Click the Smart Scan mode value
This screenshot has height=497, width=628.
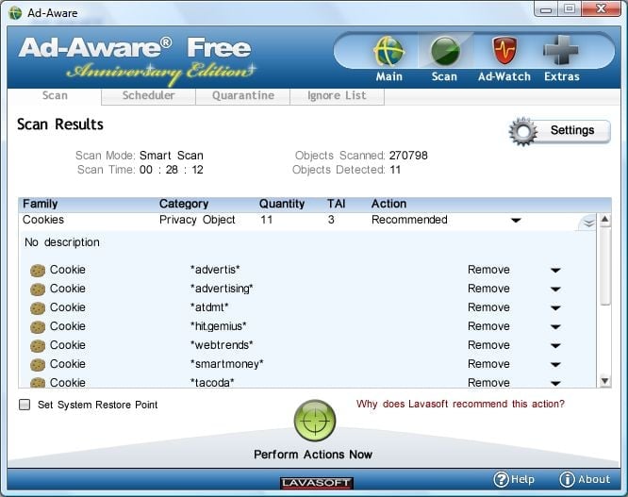click(172, 156)
